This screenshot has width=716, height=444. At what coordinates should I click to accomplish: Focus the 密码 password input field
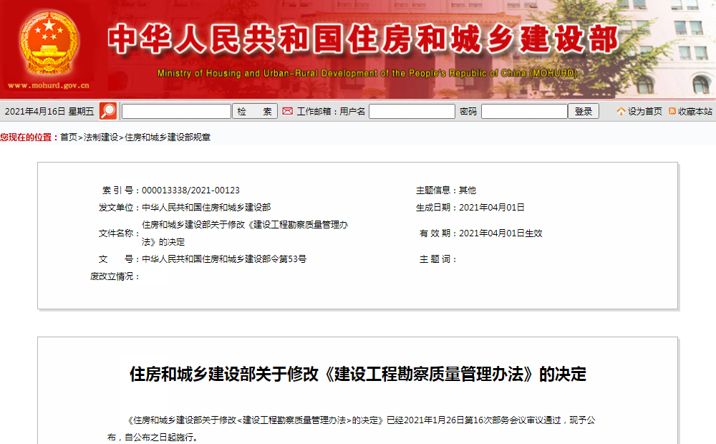524,112
